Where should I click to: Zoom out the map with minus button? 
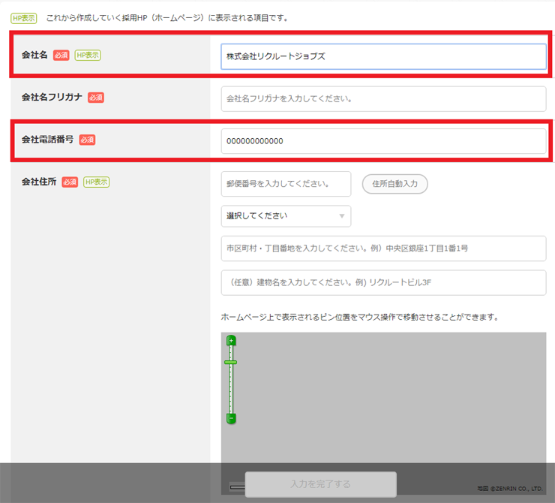(231, 417)
